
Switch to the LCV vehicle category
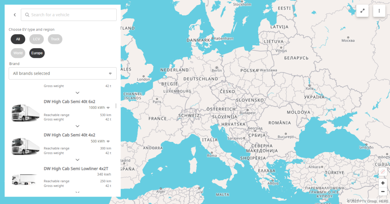click(36, 39)
